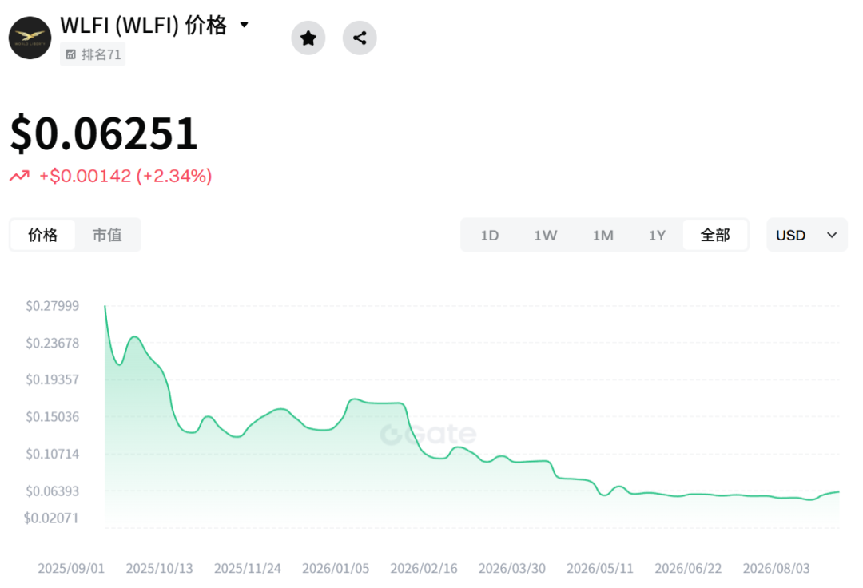The height and width of the screenshot is (588, 863).
Task: Click the red upward trend arrow icon
Action: tap(20, 176)
